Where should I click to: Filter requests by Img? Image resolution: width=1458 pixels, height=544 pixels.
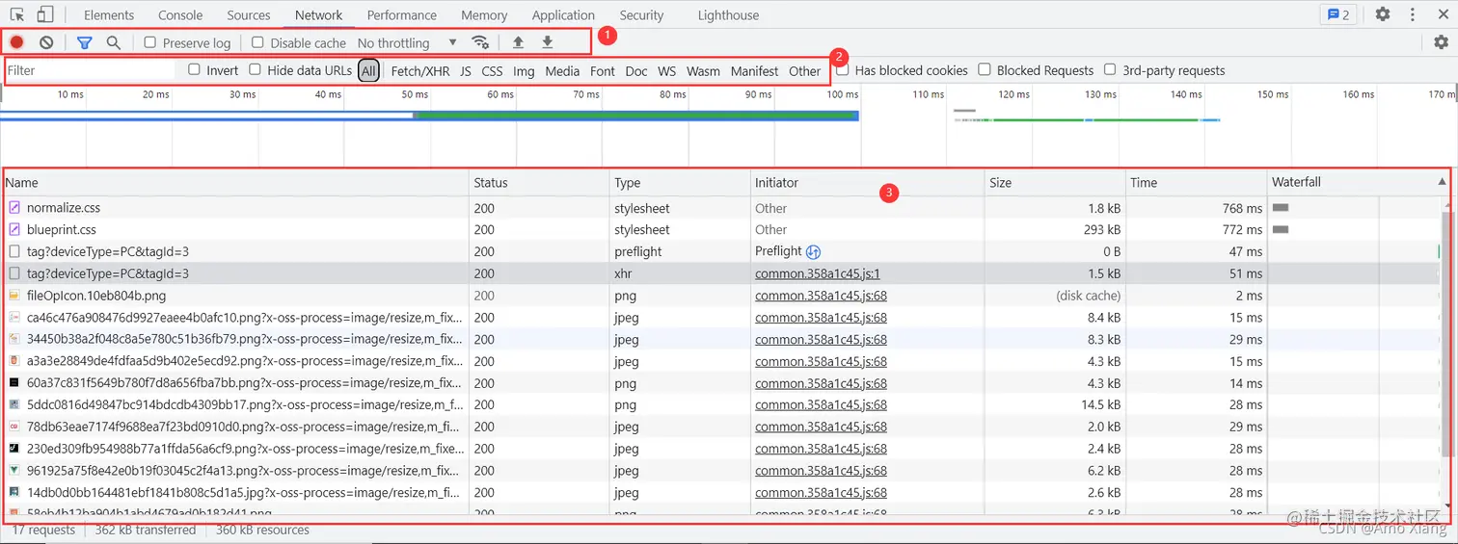[x=524, y=70]
